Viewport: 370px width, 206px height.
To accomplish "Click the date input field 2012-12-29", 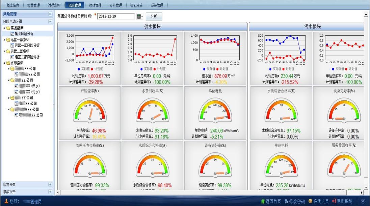I will coord(116,16).
